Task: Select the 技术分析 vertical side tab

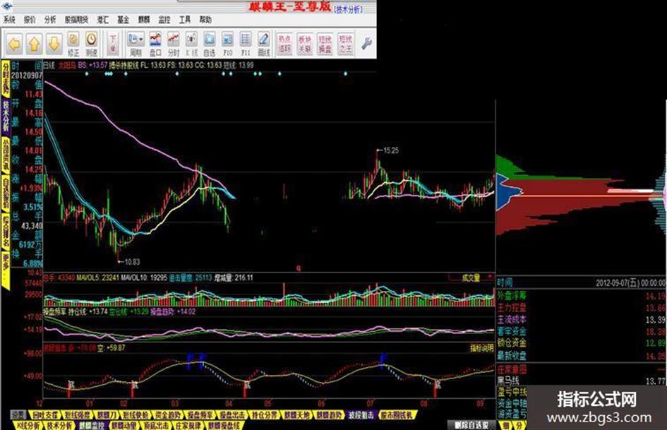Action: (x=6, y=116)
